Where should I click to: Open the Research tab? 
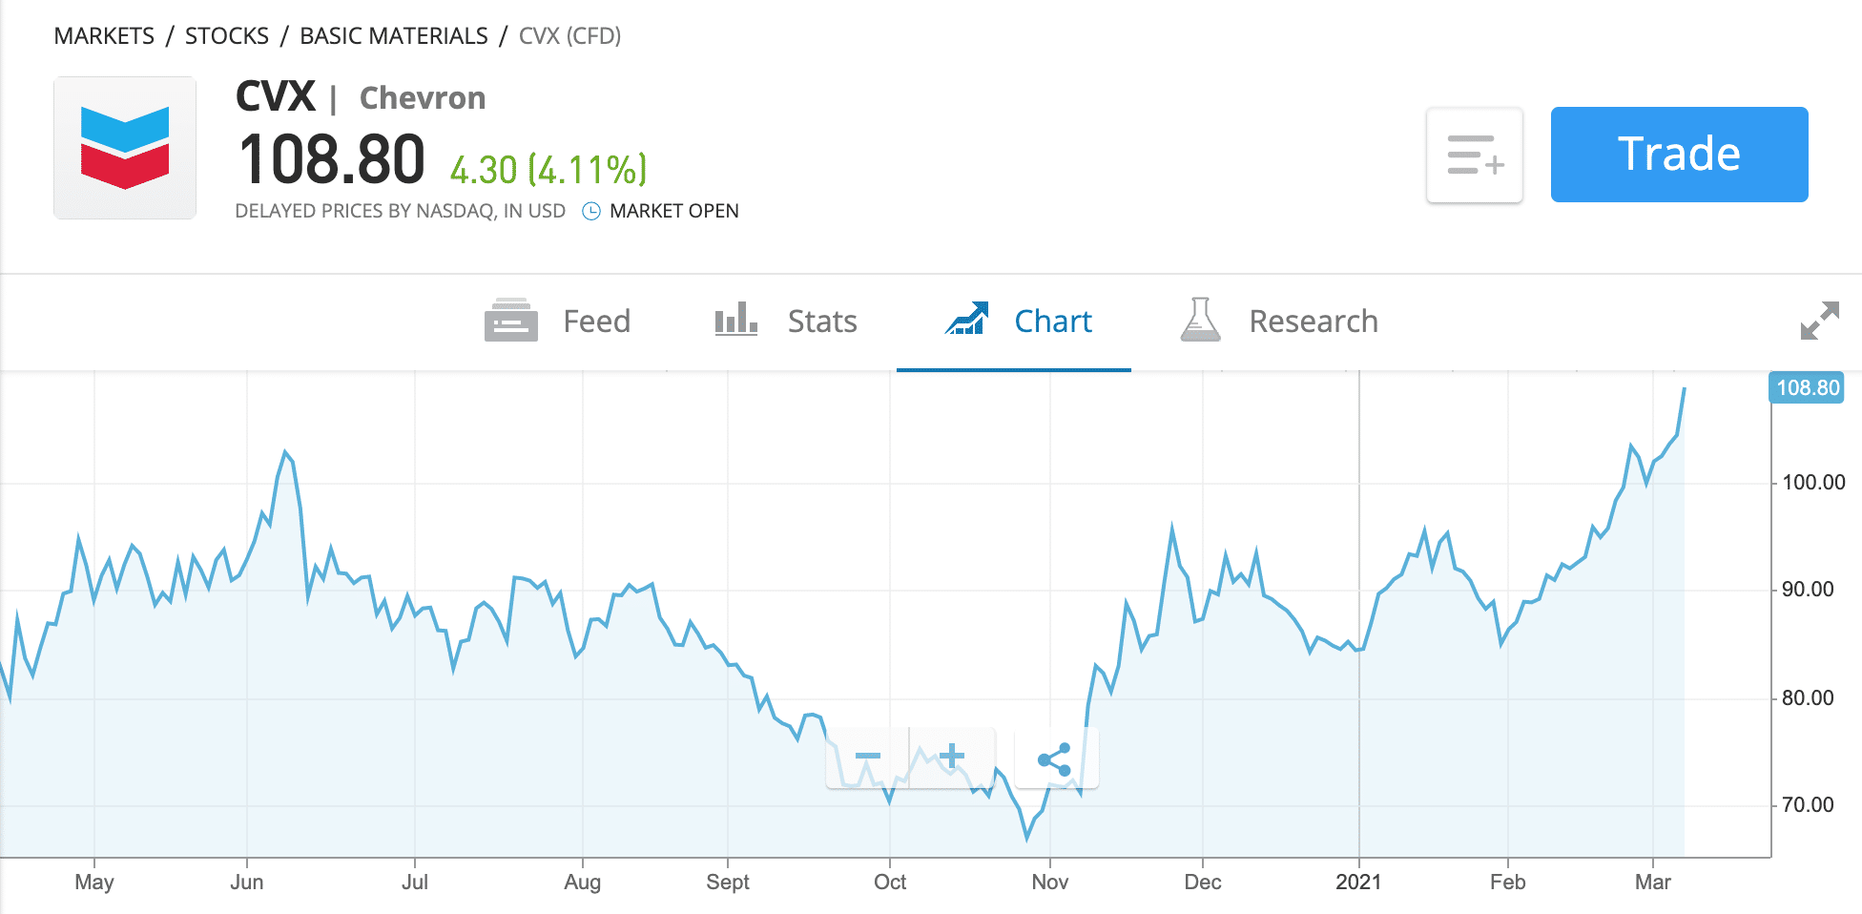(1278, 322)
